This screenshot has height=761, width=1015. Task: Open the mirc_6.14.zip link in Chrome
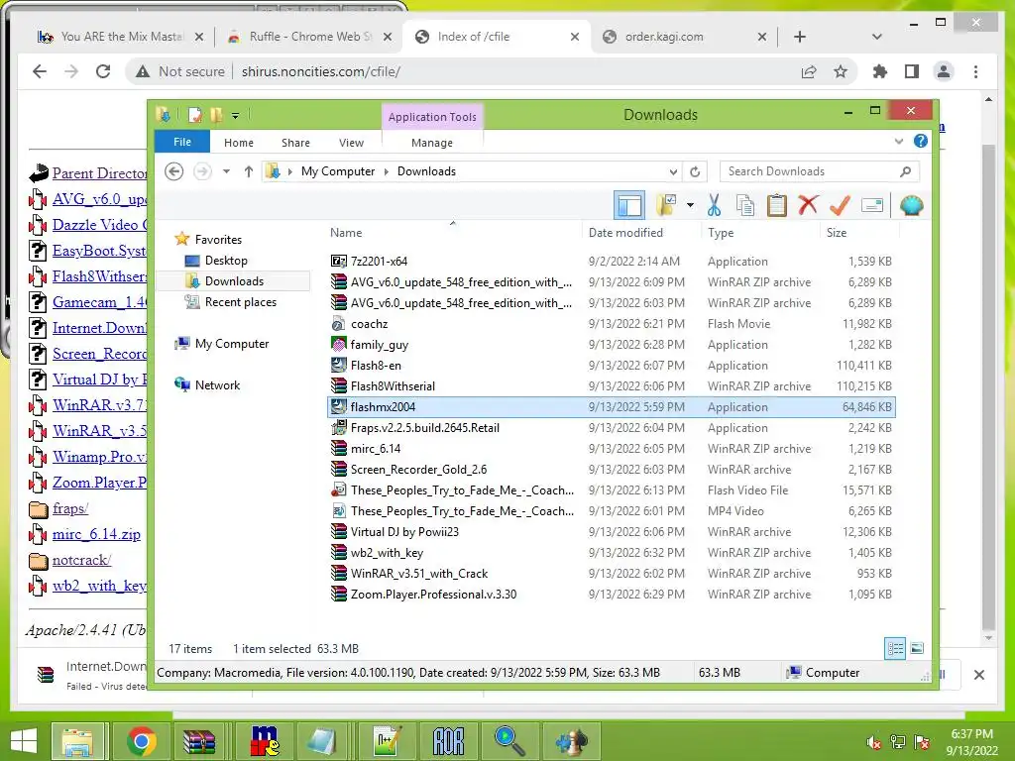click(96, 534)
